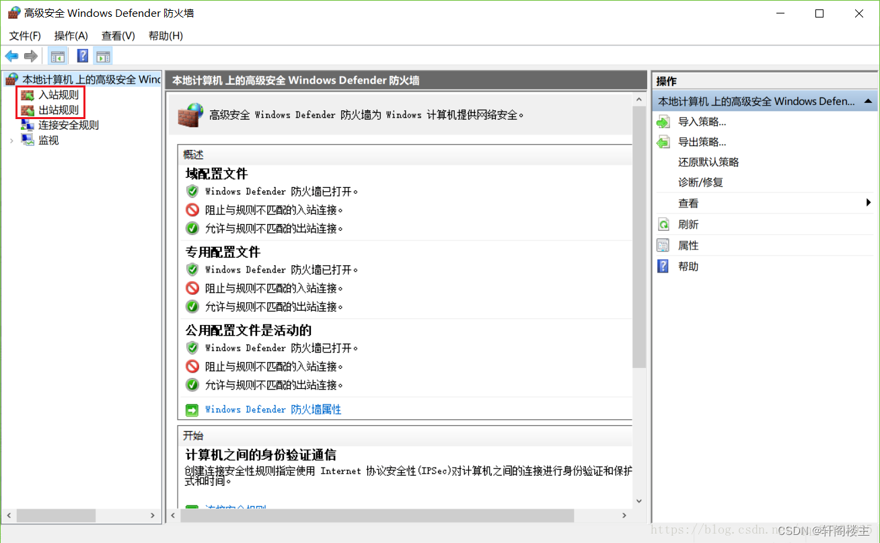
Task: Click the green check icon under 公用配置文件是活动的
Action: 192,385
